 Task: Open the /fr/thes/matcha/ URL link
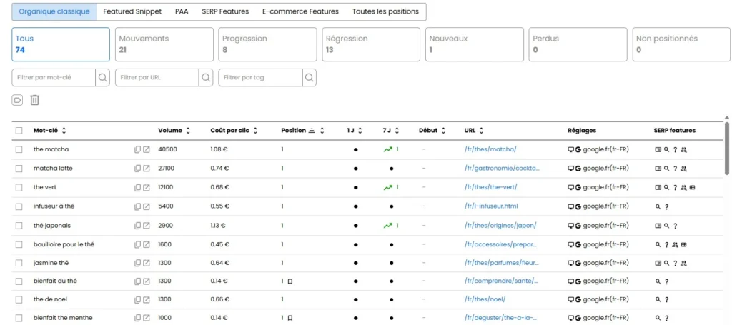pos(490,149)
